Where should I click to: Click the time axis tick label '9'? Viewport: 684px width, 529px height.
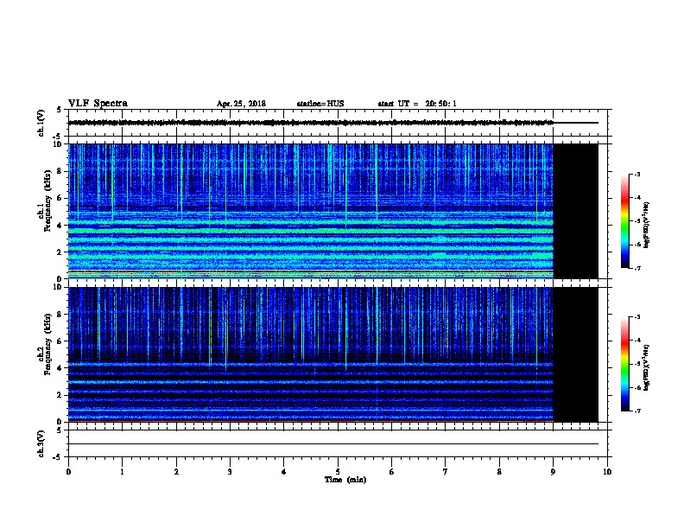(553, 471)
